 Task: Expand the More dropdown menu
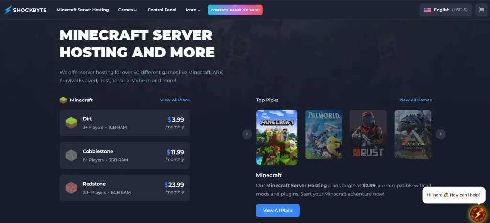coord(193,10)
